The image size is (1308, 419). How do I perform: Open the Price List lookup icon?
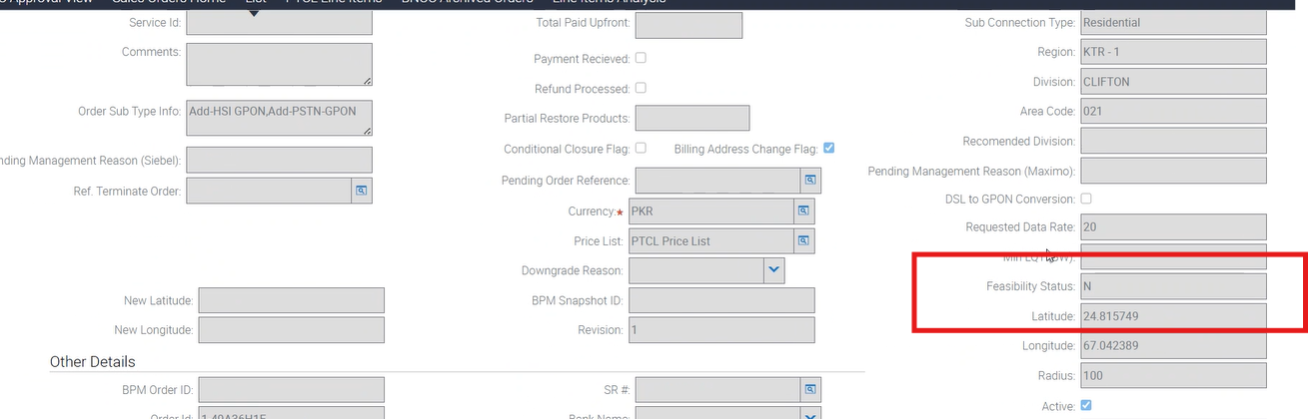[x=803, y=240]
